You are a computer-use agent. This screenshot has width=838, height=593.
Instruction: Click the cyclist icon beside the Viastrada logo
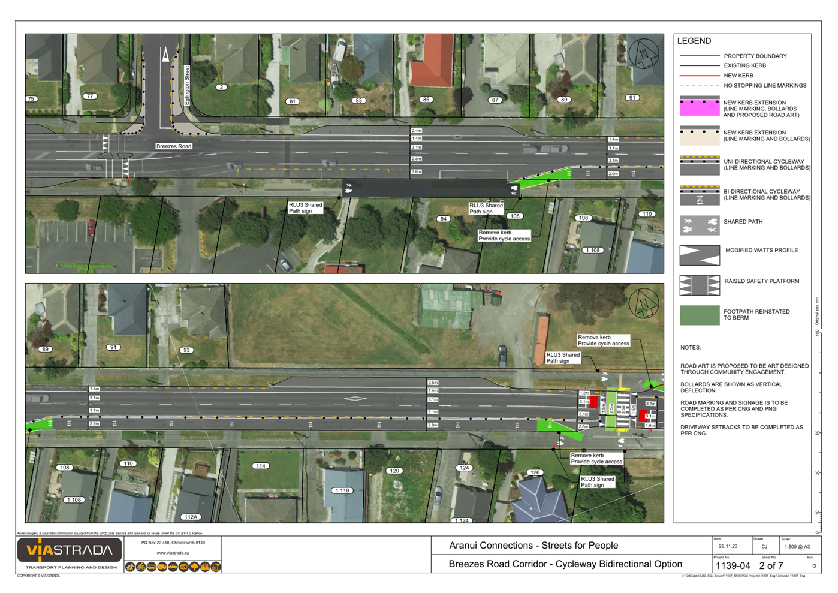tap(140, 566)
